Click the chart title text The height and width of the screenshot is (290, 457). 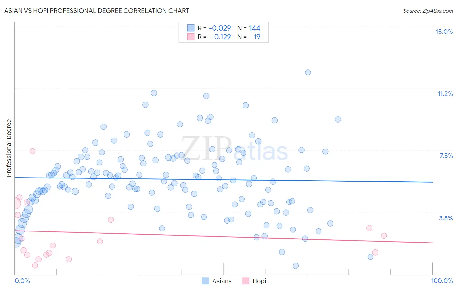(x=97, y=11)
